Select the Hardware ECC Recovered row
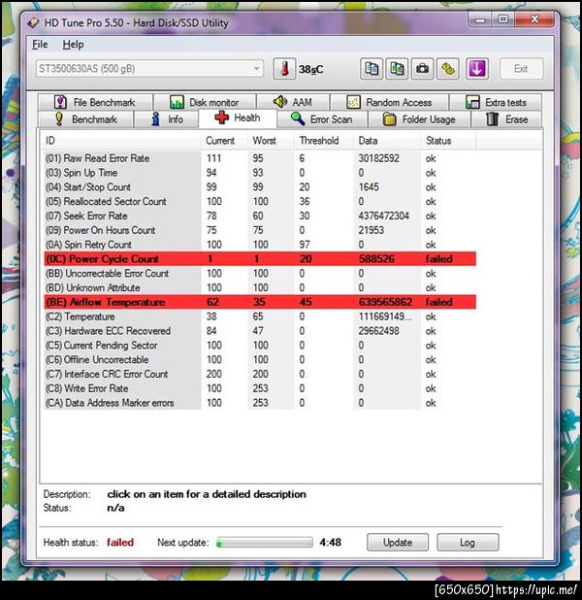This screenshot has height=600, width=582. click(260, 331)
